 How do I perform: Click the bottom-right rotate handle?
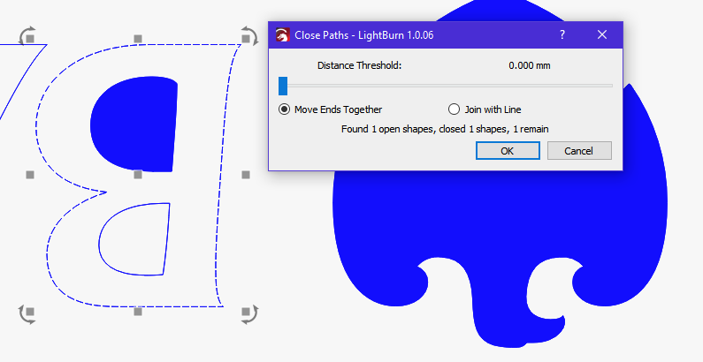249,313
